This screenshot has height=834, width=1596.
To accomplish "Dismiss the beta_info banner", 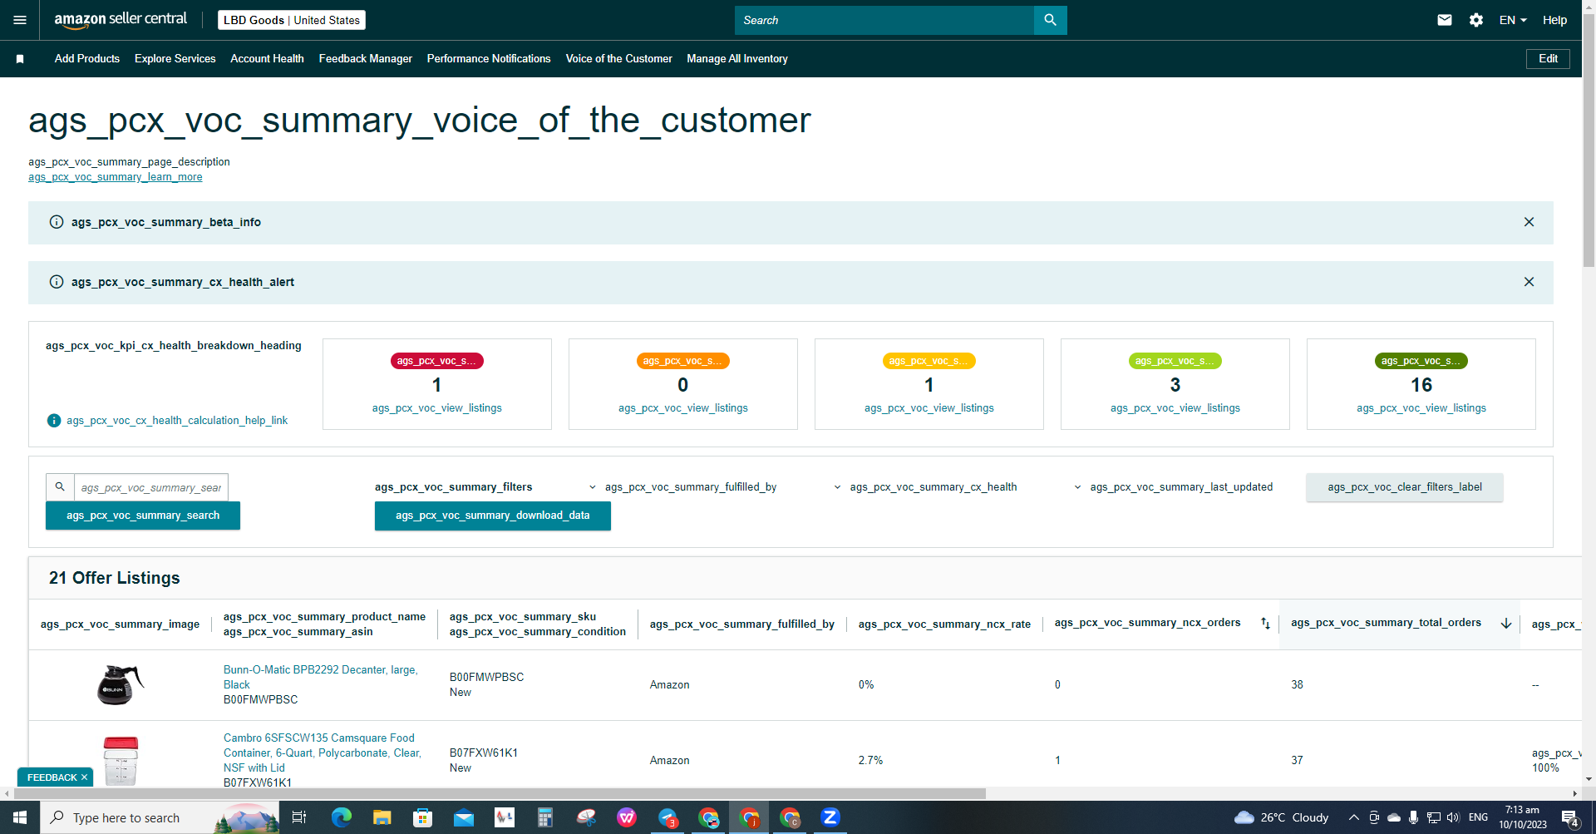I will (x=1529, y=222).
